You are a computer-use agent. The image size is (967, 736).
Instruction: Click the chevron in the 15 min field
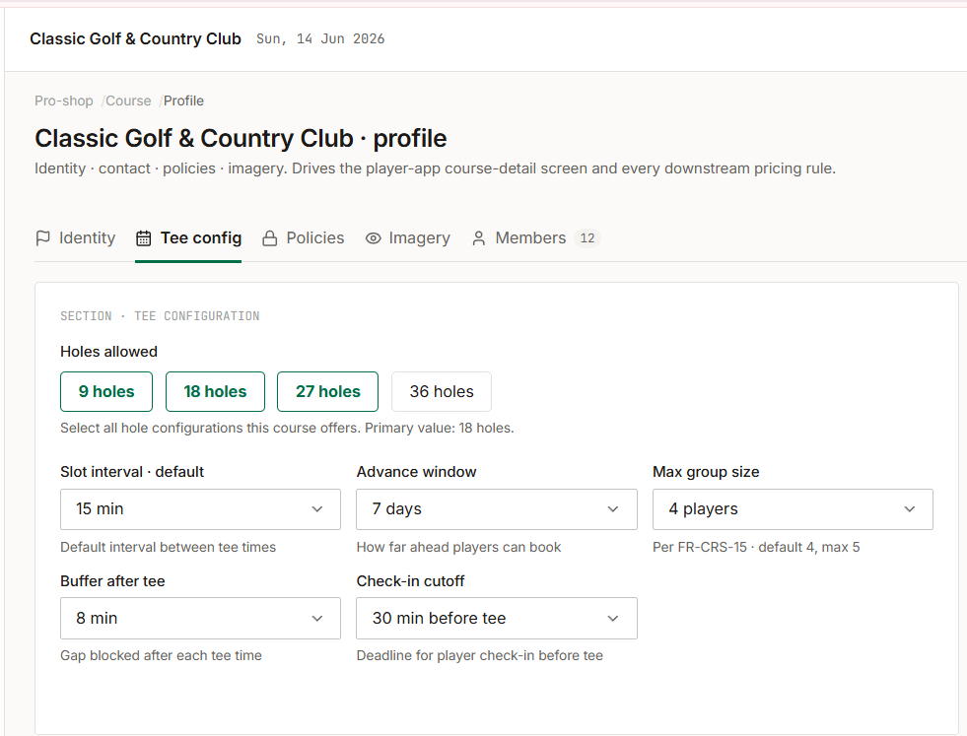(317, 509)
